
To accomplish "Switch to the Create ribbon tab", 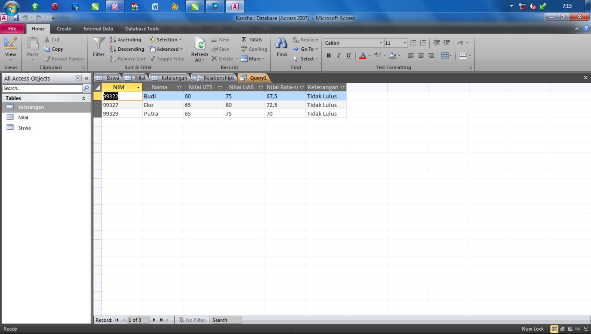I will pos(64,28).
